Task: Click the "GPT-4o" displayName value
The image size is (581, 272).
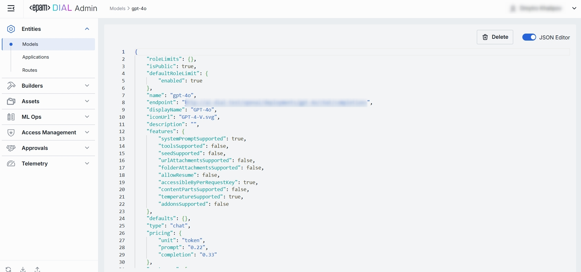Action: [202, 110]
